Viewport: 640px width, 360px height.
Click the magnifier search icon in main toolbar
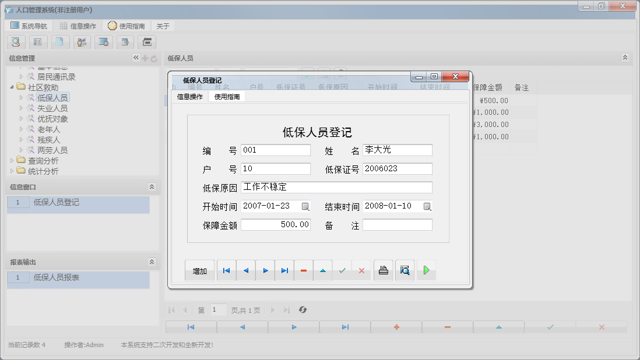[16, 42]
